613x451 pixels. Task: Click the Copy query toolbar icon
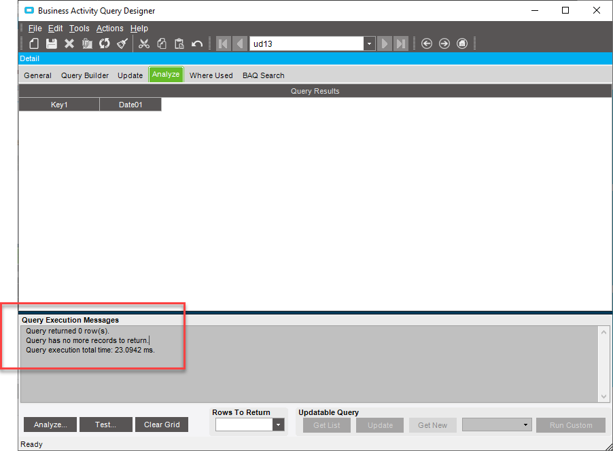click(x=87, y=43)
